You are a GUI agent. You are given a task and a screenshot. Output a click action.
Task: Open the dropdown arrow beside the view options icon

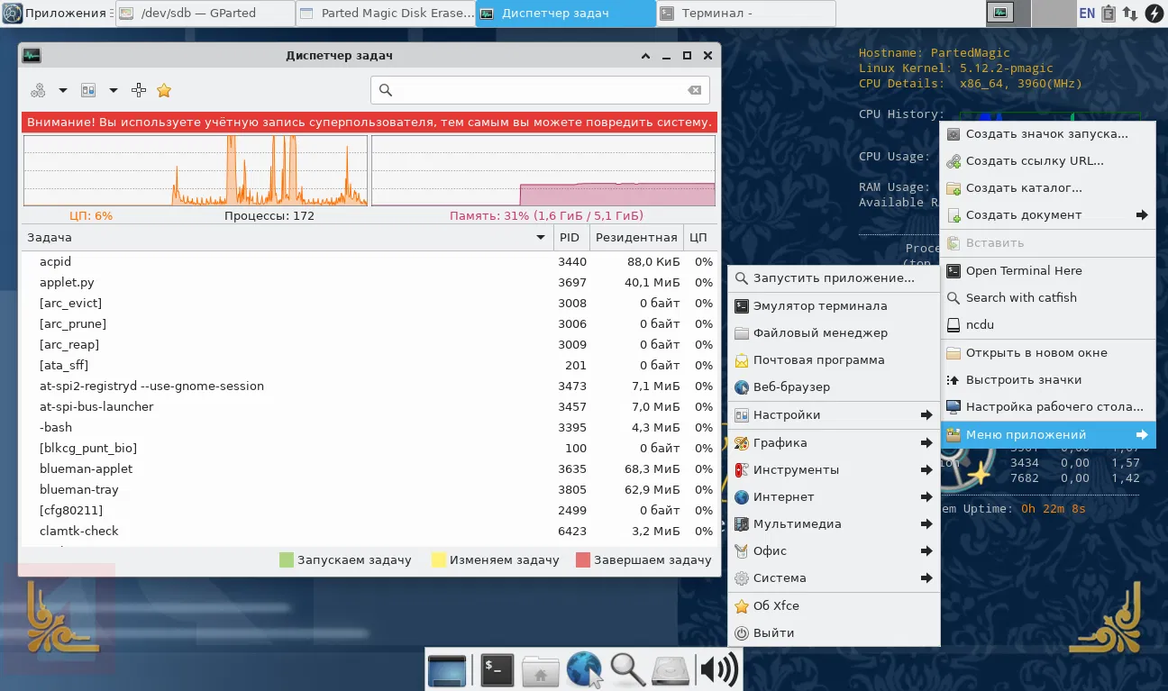click(114, 90)
